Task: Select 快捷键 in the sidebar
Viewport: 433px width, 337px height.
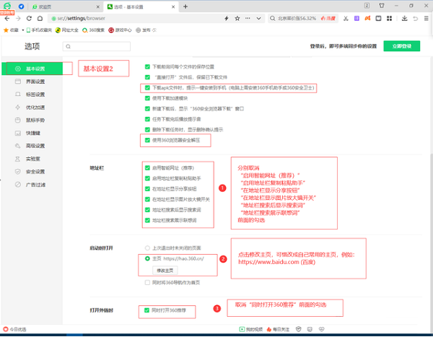Action: [x=32, y=134]
